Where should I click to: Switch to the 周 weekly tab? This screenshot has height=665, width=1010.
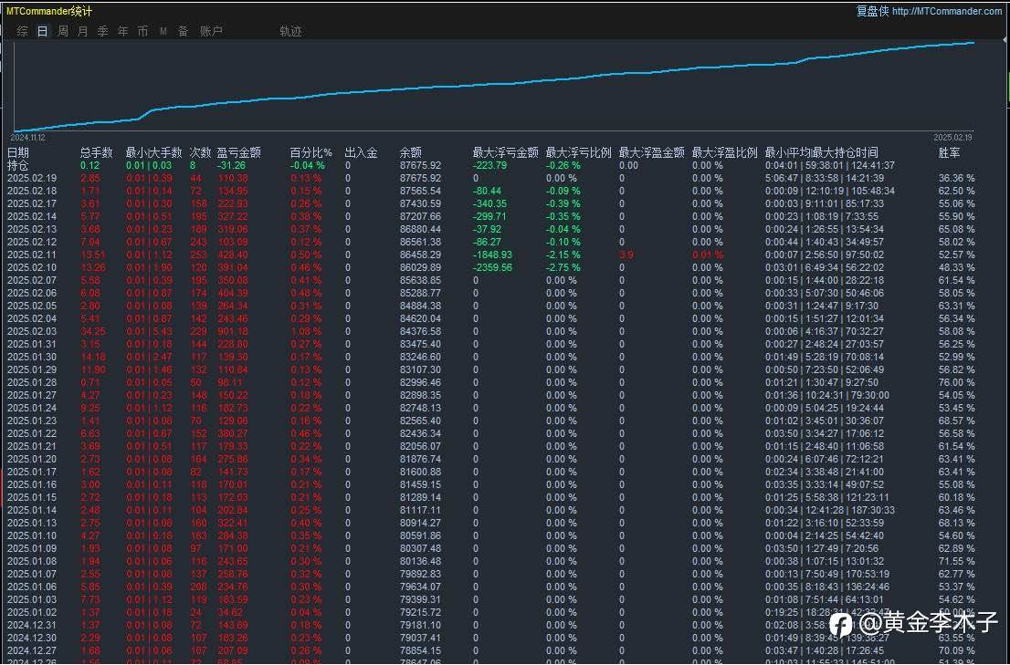[x=62, y=31]
